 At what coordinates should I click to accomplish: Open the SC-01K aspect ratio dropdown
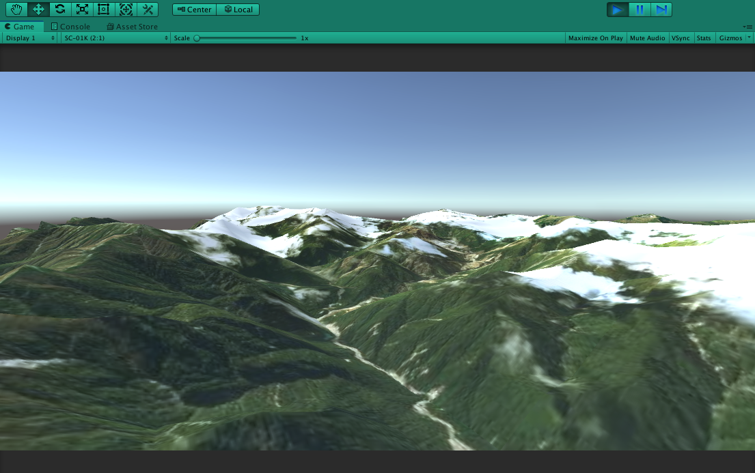(113, 38)
